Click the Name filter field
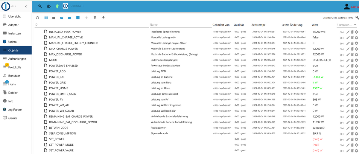 point(180,25)
